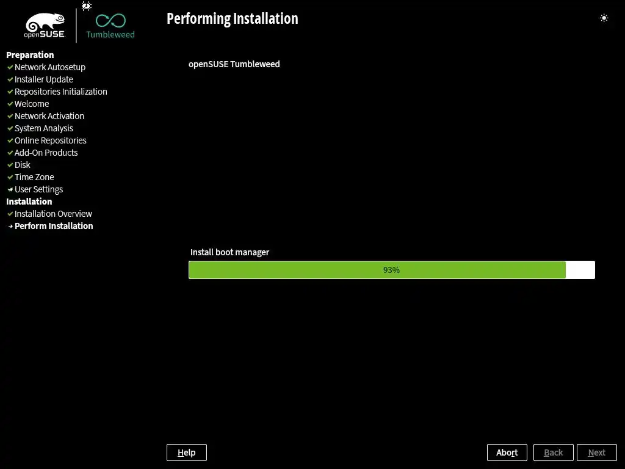Click the checkmark beside System Analysis
This screenshot has width=625, height=469.
coord(10,128)
